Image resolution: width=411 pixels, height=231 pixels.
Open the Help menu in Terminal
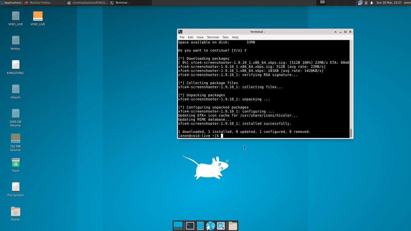coord(235,37)
